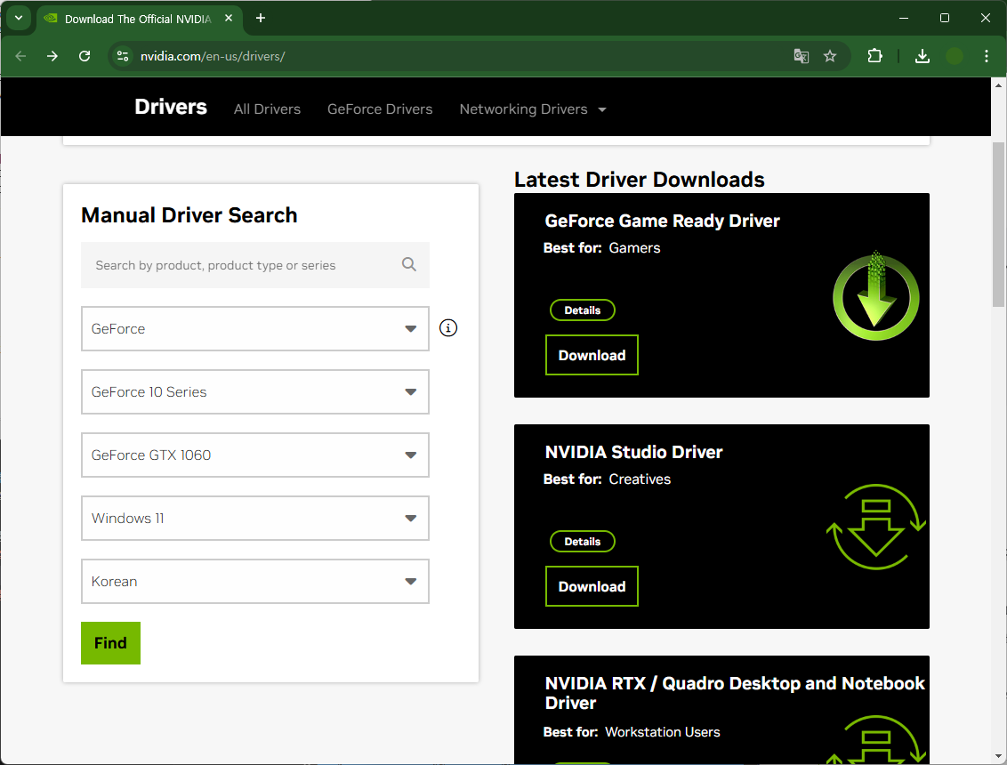The width and height of the screenshot is (1007, 765).
Task: Click the Best for: Gamers text
Action: tap(601, 248)
